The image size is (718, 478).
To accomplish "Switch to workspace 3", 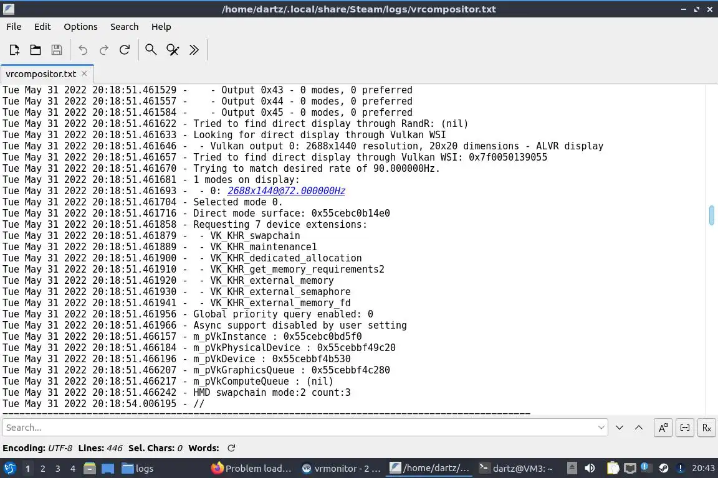I will (x=58, y=469).
